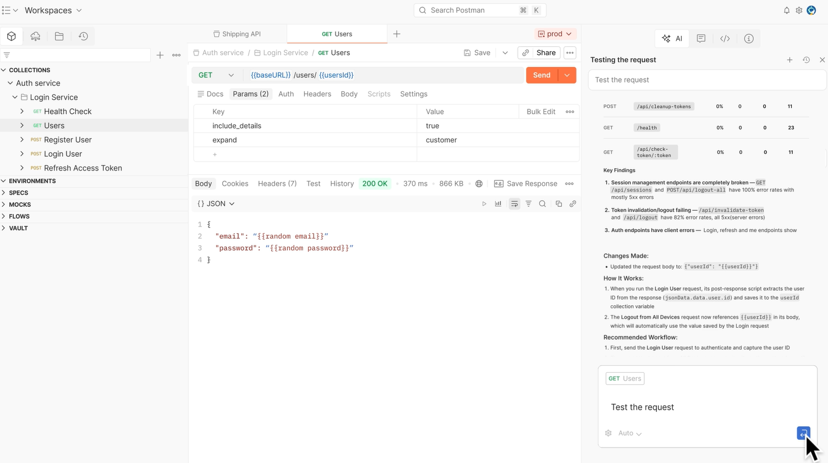Click the request URL field

(x=382, y=75)
